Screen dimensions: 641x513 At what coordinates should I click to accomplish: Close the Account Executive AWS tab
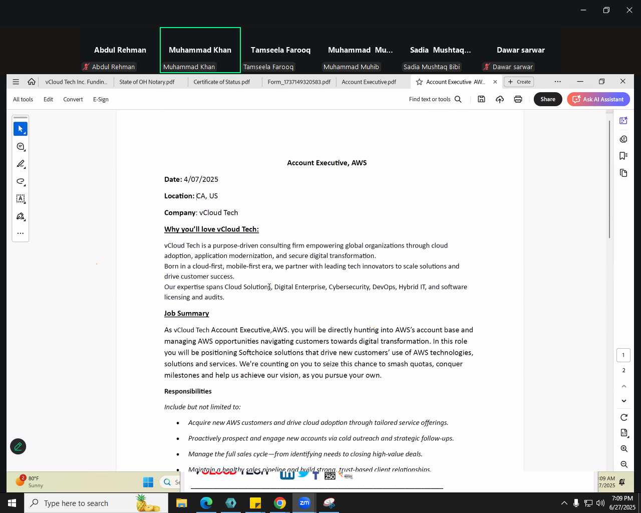tap(495, 82)
